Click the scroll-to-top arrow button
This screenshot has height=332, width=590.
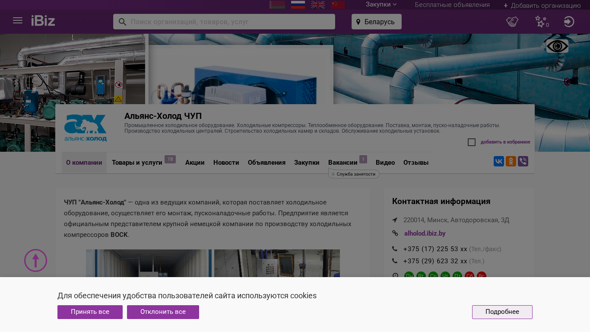(x=35, y=261)
